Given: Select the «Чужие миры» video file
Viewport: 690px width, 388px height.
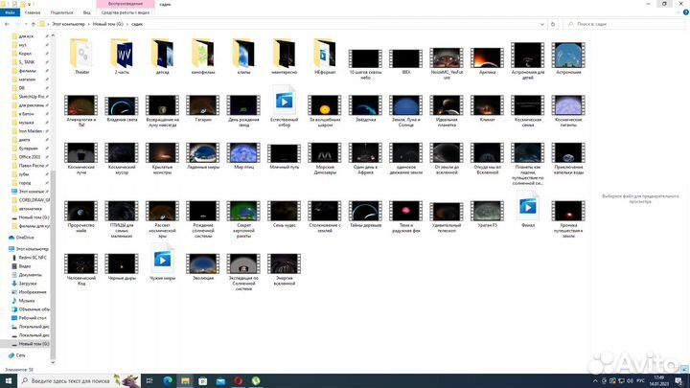Looking at the screenshot, I should pyautogui.click(x=163, y=259).
